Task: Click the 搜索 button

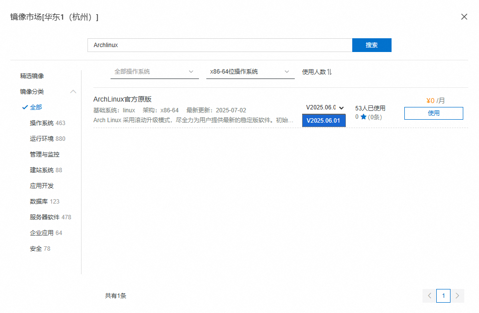Action: (x=371, y=45)
